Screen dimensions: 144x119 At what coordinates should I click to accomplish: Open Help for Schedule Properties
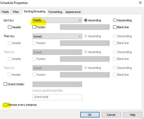133,115
